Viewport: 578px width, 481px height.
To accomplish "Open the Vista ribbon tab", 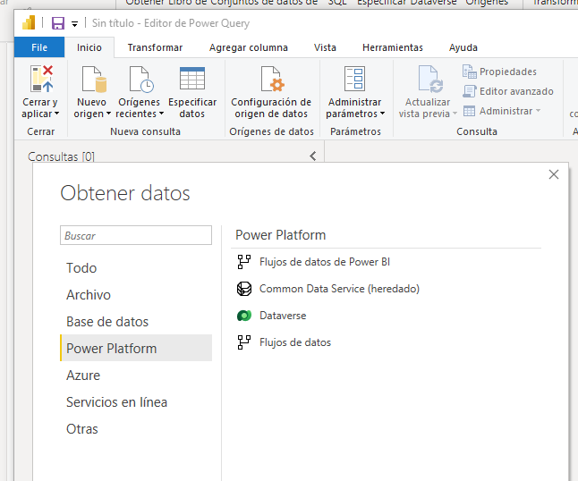I will coord(325,47).
